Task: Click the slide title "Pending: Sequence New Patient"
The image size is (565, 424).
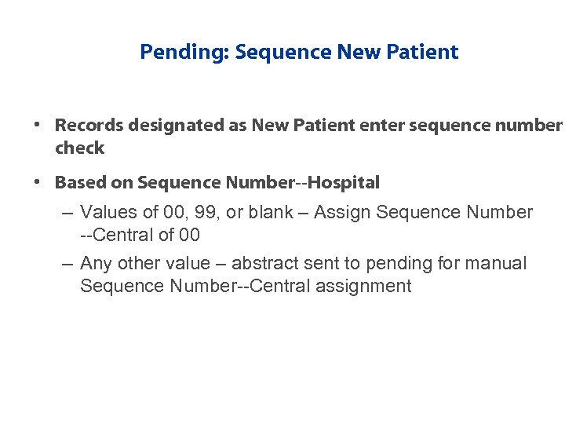Action: pos(298,53)
